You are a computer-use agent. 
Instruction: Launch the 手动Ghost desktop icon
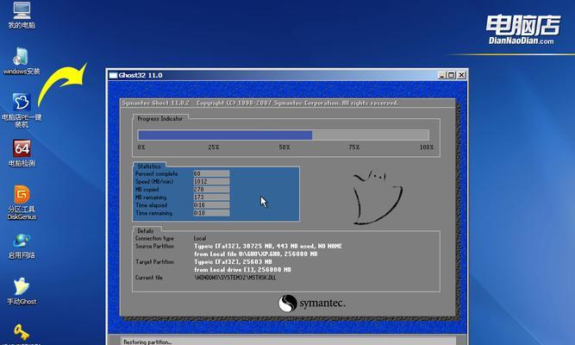(x=22, y=292)
